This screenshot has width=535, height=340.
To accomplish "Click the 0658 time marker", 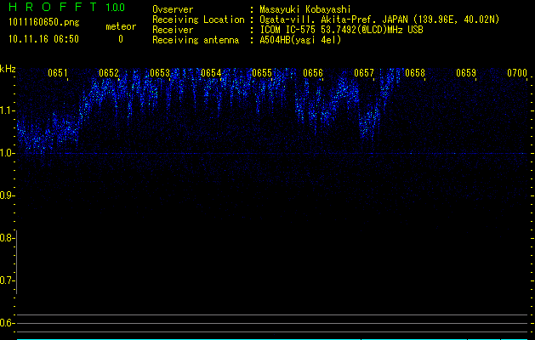I will [x=415, y=73].
